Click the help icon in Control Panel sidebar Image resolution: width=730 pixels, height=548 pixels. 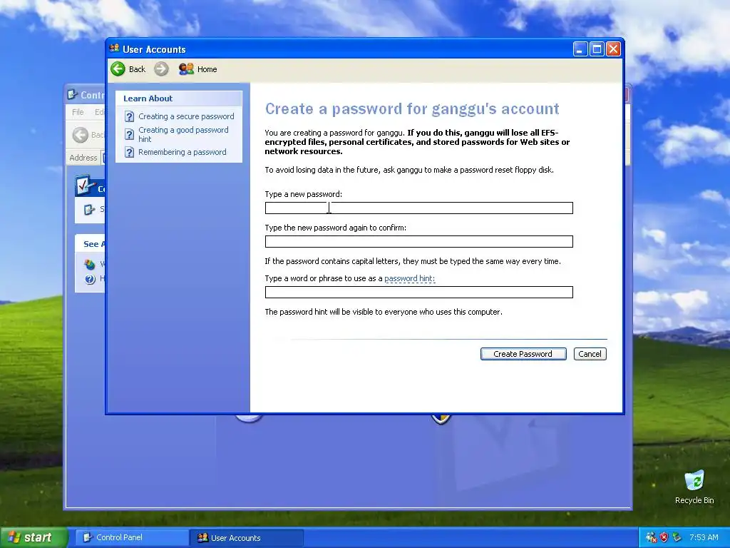90,279
